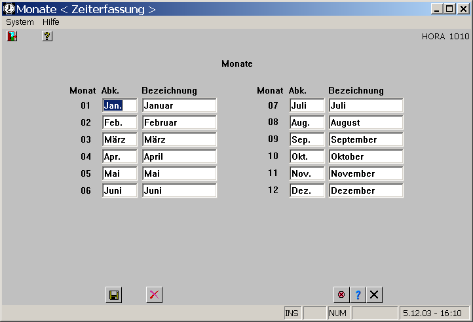
Task: Select the Jan. abbreviation field
Action: coord(119,105)
